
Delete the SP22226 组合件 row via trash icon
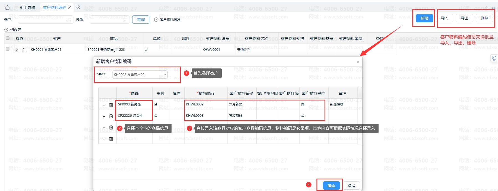point(111,116)
